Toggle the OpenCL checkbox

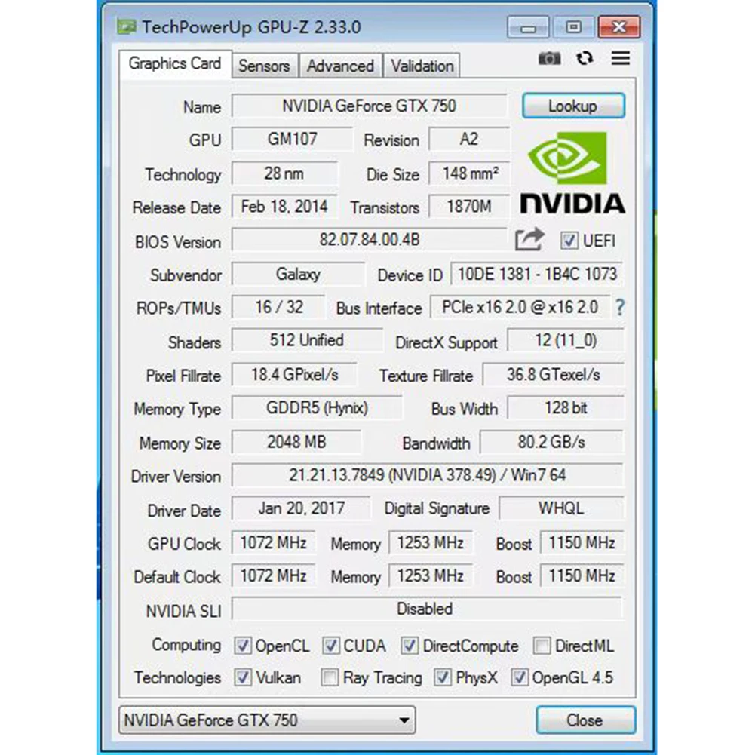tap(242, 645)
